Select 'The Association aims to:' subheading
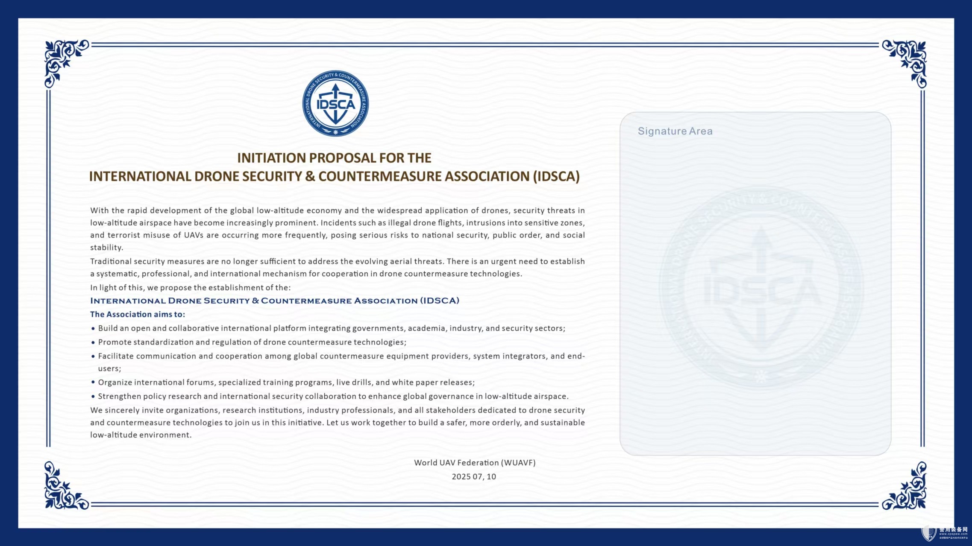 pyautogui.click(x=138, y=314)
